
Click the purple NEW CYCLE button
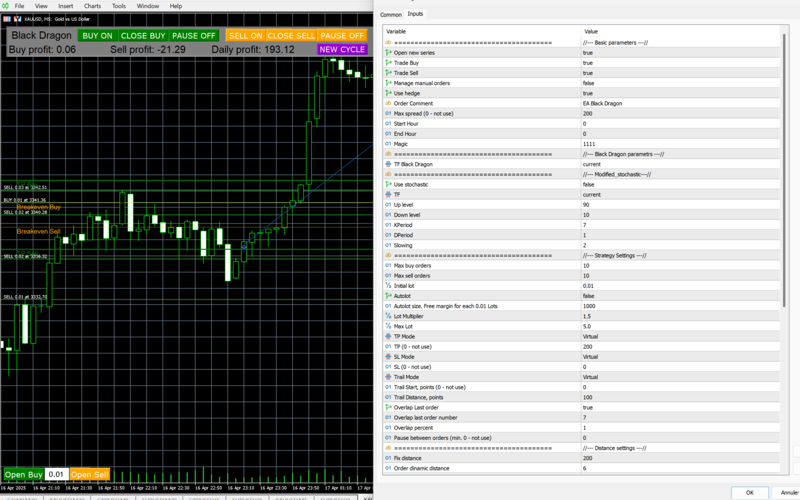pyautogui.click(x=342, y=49)
